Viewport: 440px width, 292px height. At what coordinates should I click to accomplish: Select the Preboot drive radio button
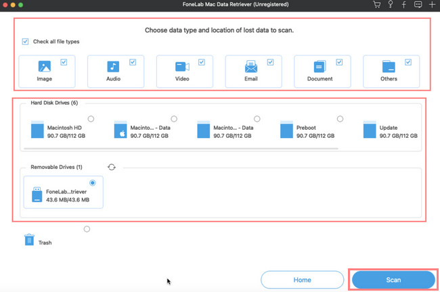pos(340,119)
